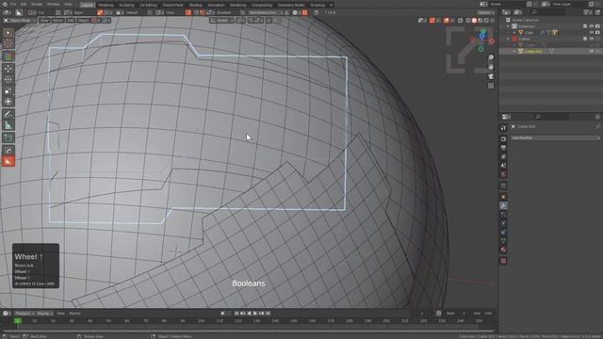Select Cutter.001 in the outliner
This screenshot has height=339, width=603.
point(534,51)
